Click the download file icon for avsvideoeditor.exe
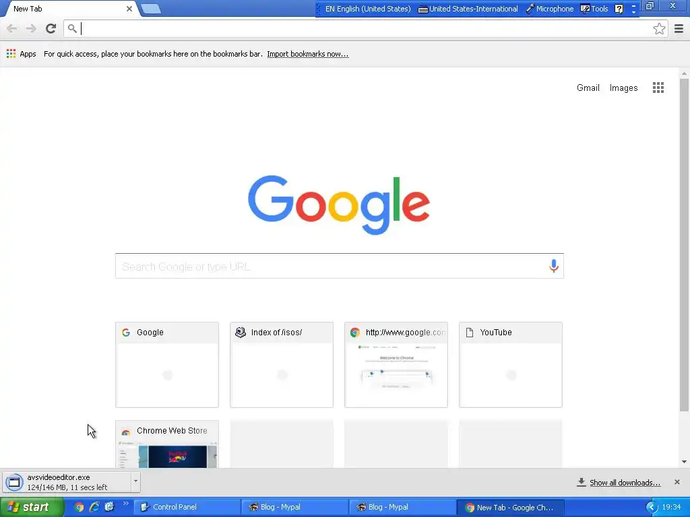Screen dimensions: 690x517 point(14,482)
